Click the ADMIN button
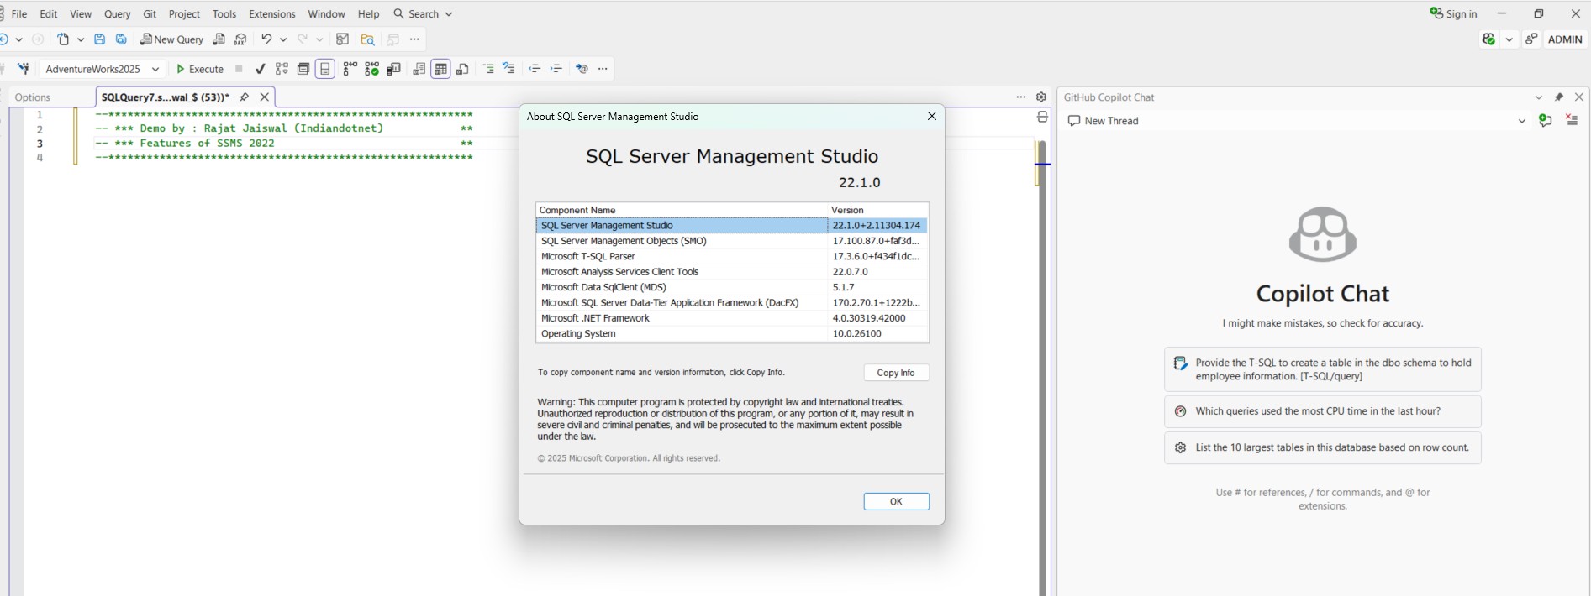Image resolution: width=1591 pixels, height=596 pixels. click(1565, 39)
